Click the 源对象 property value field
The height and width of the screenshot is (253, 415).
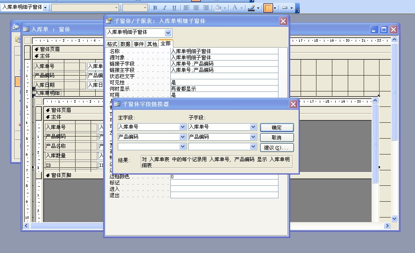224,58
